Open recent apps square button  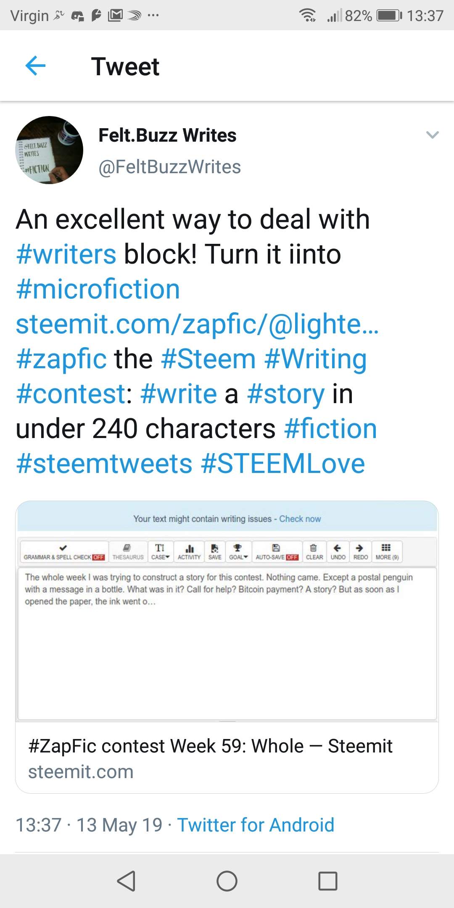[327, 881]
